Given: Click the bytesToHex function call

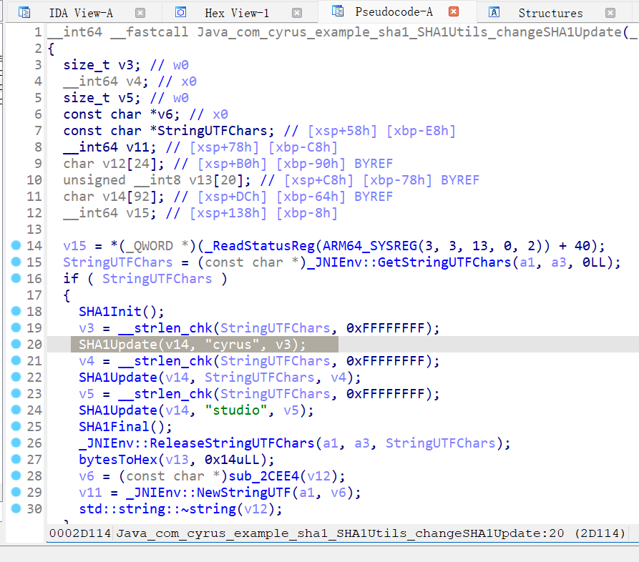Looking at the screenshot, I should tap(118, 459).
